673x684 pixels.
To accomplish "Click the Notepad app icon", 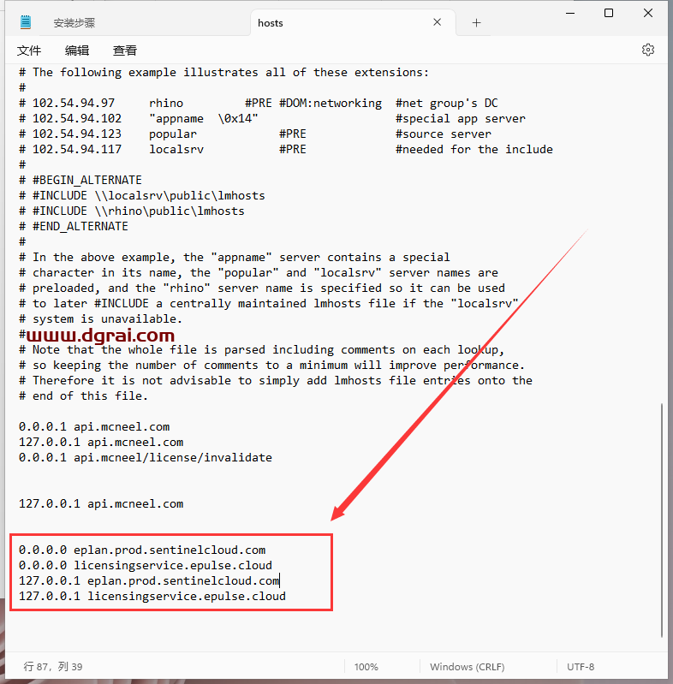I will (x=26, y=21).
